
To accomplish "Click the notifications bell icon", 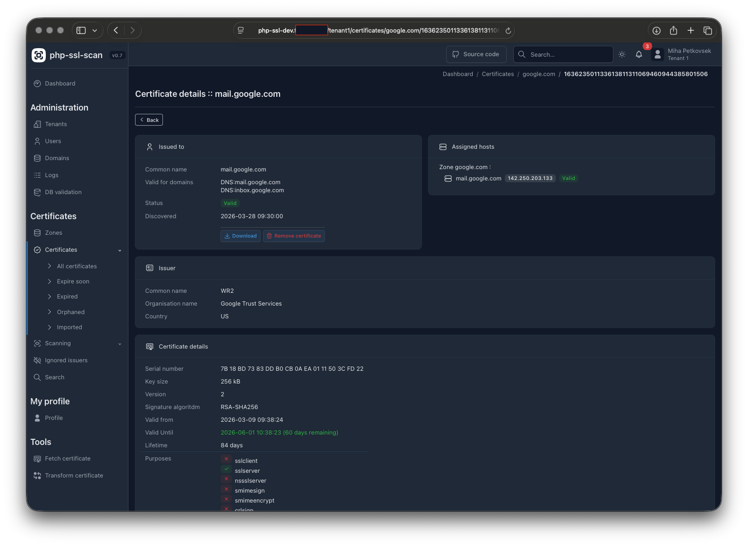I will point(638,54).
